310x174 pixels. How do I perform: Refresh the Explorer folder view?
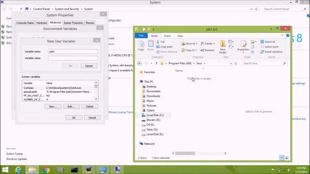(x=236, y=63)
